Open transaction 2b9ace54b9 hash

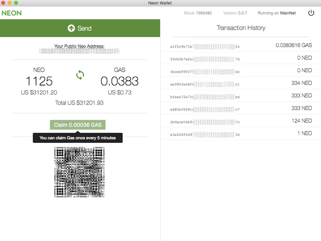(205, 122)
